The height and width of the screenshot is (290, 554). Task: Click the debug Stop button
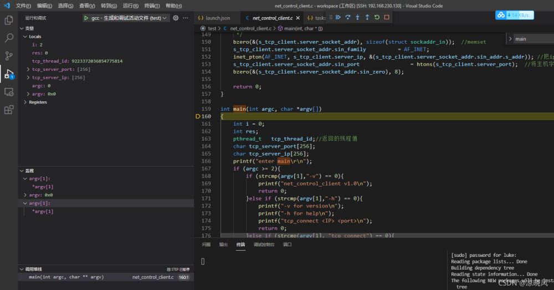tap(387, 17)
